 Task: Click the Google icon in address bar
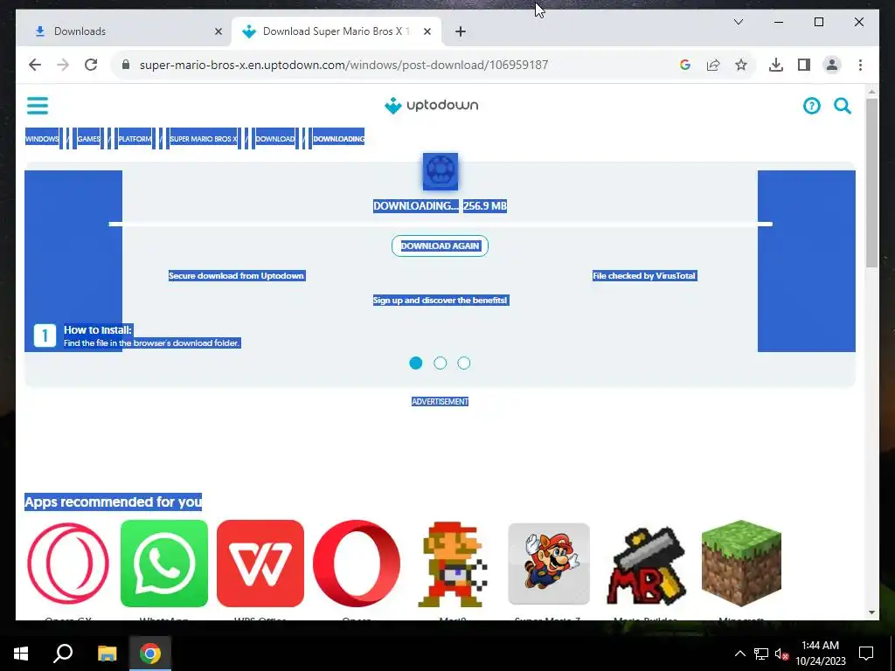click(685, 65)
